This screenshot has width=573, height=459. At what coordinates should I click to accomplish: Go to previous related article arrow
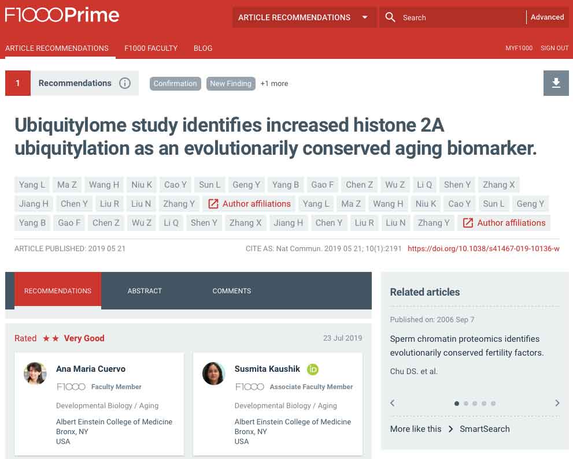tap(393, 403)
